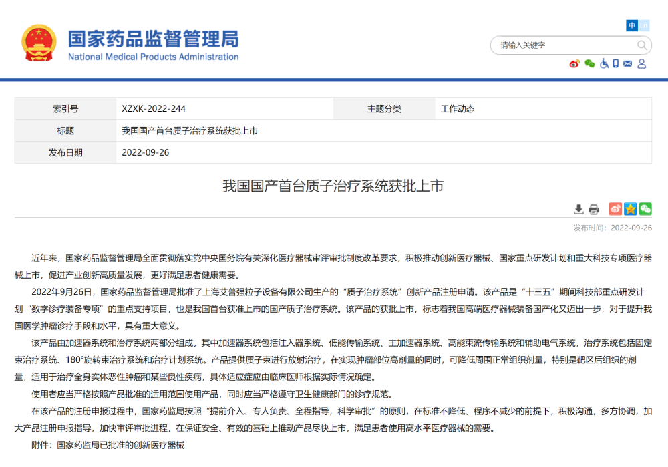This screenshot has width=668, height=467.
Task: Click the 索引号 label cell
Action: point(65,109)
